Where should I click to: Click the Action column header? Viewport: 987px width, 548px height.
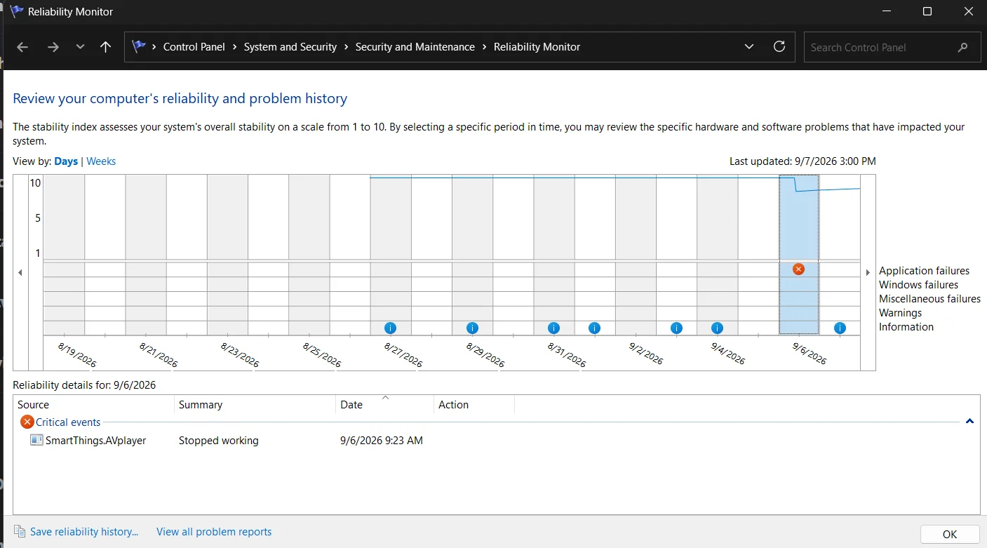click(474, 405)
